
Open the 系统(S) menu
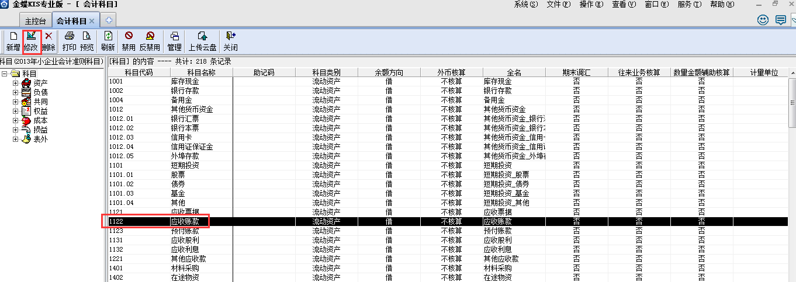coord(526,5)
